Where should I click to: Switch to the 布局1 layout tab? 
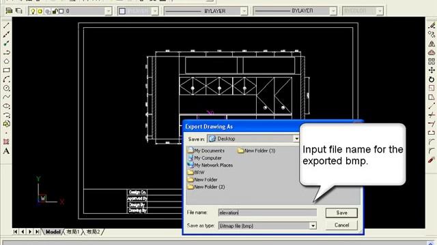73,231
